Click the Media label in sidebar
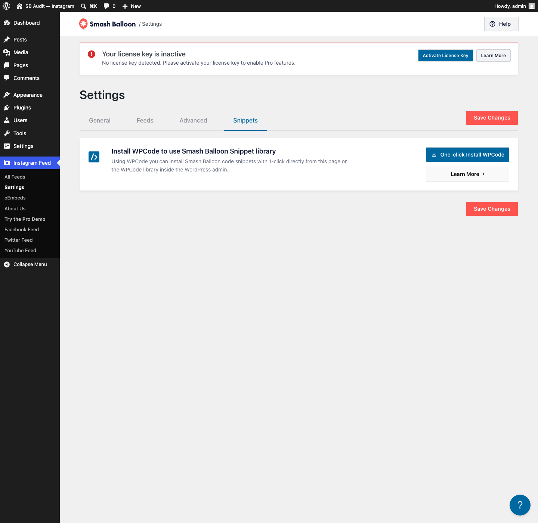Image resolution: width=538 pixels, height=523 pixels. pos(21,52)
